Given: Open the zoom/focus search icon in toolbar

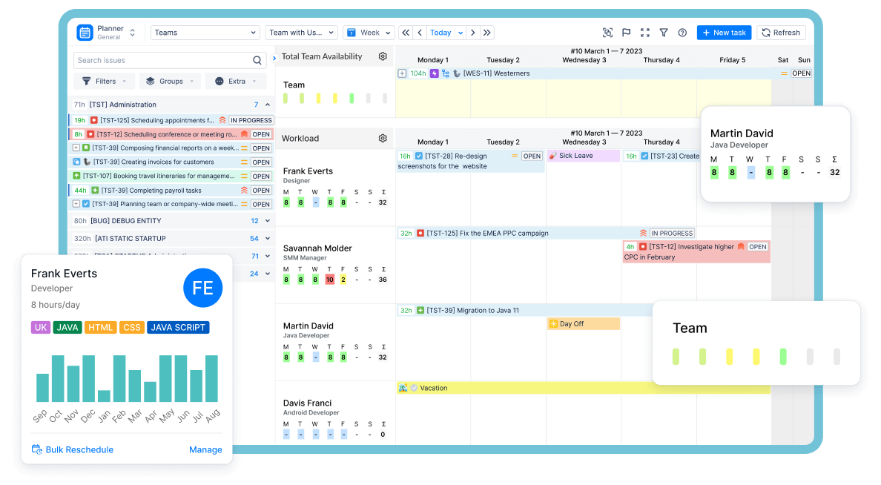Looking at the screenshot, I should (x=607, y=33).
